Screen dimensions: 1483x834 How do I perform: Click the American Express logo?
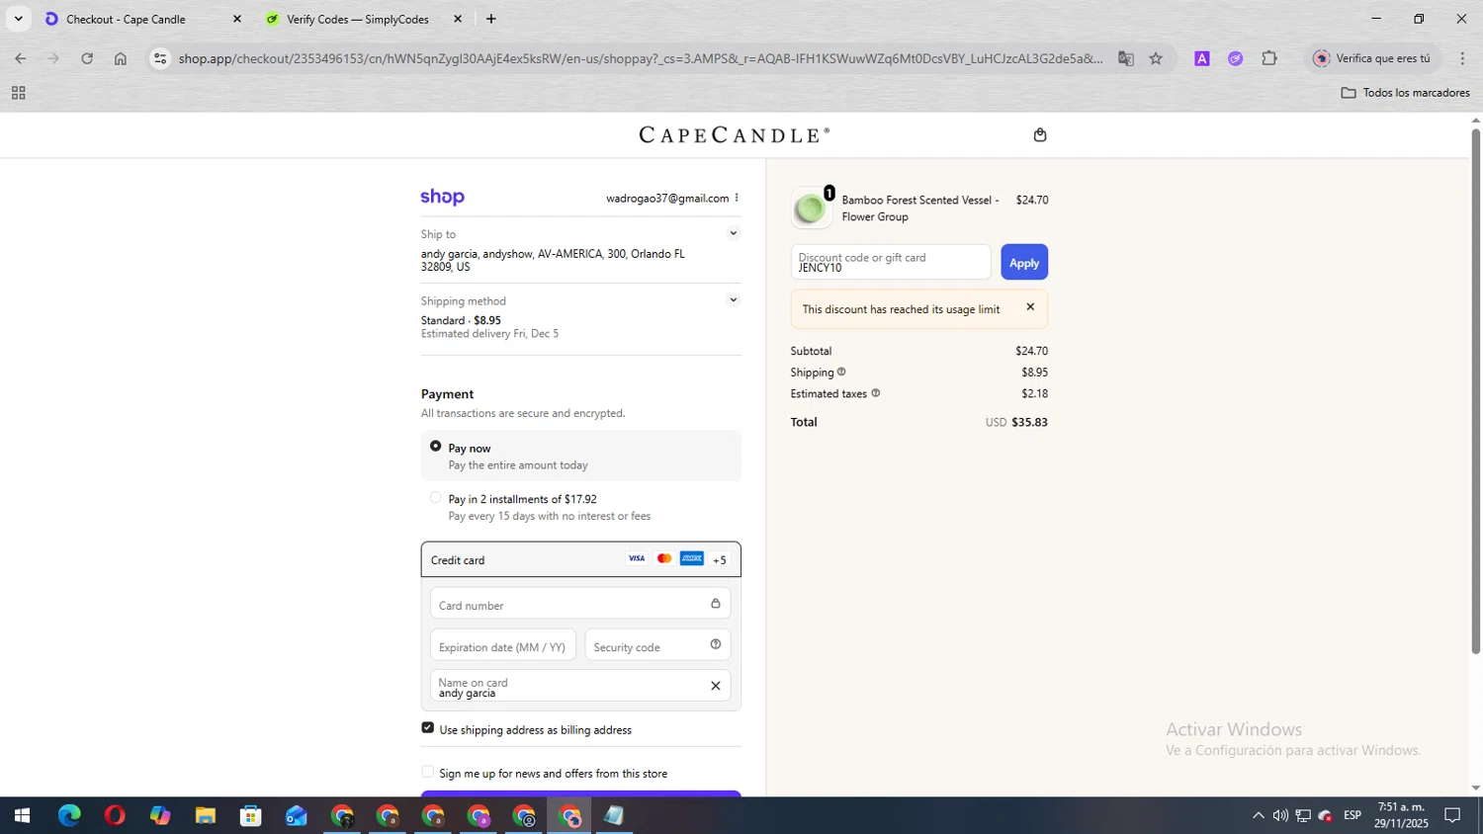(692, 558)
